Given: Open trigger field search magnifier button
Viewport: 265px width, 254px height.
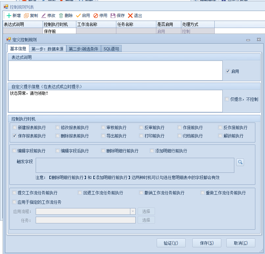Looking at the screenshot, I should coord(240,162).
